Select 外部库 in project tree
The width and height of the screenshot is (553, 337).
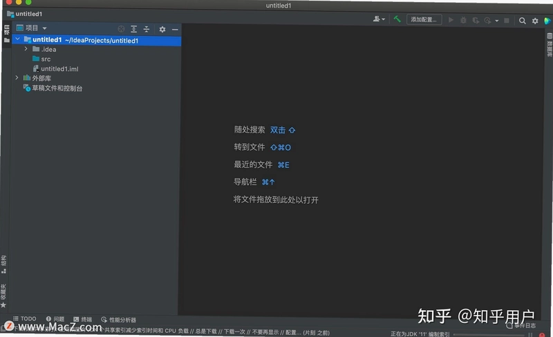click(37, 78)
